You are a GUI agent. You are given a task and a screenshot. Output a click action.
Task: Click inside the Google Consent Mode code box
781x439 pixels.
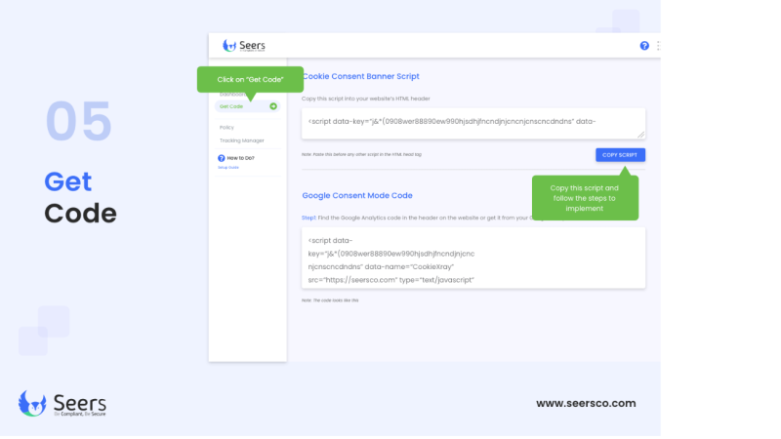coord(473,259)
